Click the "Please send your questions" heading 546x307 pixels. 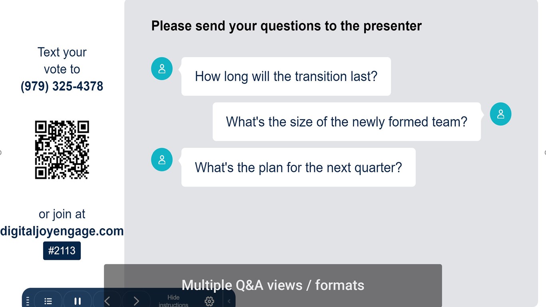point(286,26)
